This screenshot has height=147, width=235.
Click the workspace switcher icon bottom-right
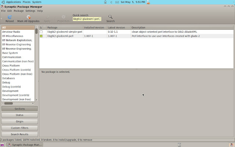coord(232,145)
